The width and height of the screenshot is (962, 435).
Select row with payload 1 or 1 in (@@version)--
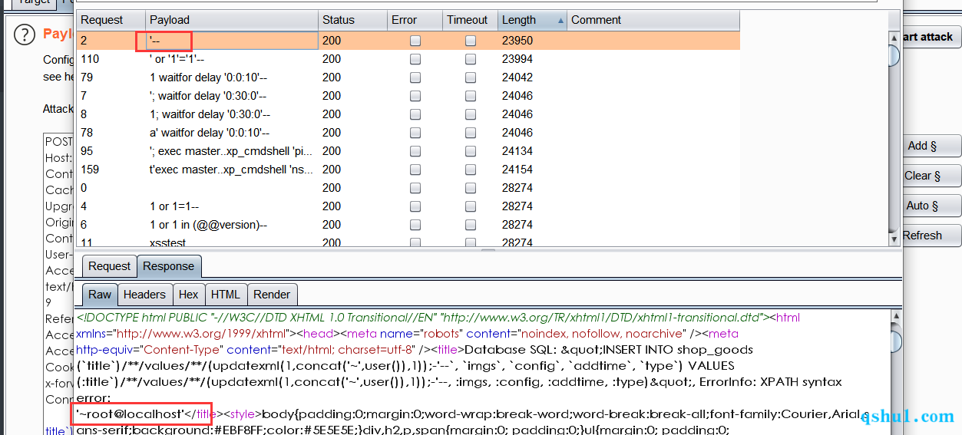click(x=408, y=225)
